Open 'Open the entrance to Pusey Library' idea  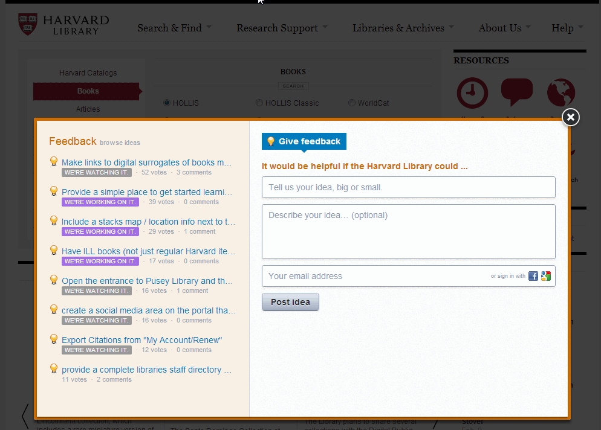(147, 281)
